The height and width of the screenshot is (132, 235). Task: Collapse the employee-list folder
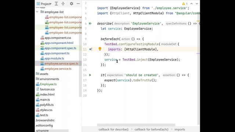tap(37, 12)
